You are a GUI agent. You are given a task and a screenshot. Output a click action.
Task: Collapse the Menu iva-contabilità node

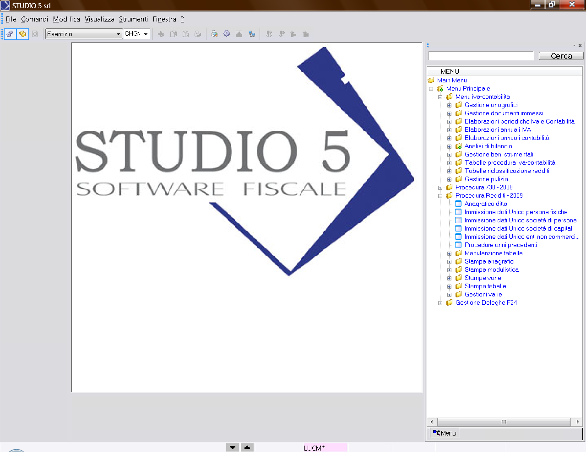(x=440, y=97)
